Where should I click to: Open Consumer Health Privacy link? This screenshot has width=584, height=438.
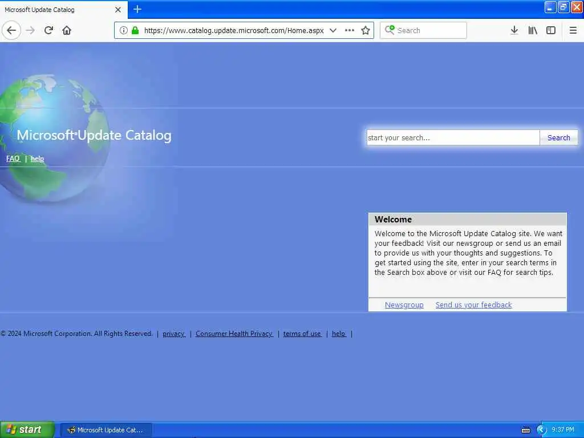(234, 334)
